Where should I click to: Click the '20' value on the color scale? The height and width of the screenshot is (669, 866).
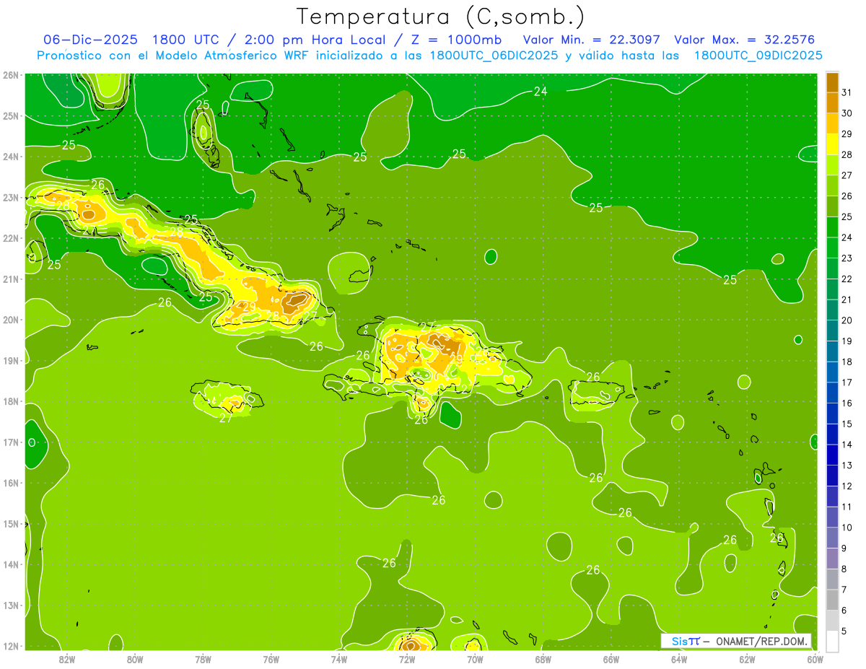point(847,320)
